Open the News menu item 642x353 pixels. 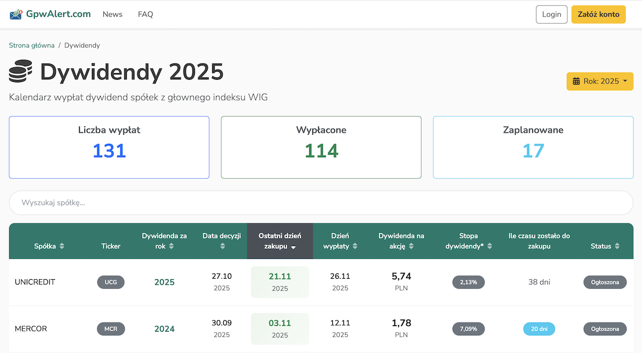(112, 14)
